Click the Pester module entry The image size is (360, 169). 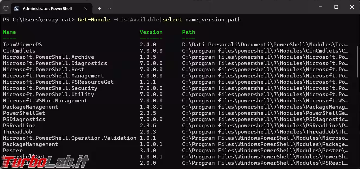[x=13, y=151]
